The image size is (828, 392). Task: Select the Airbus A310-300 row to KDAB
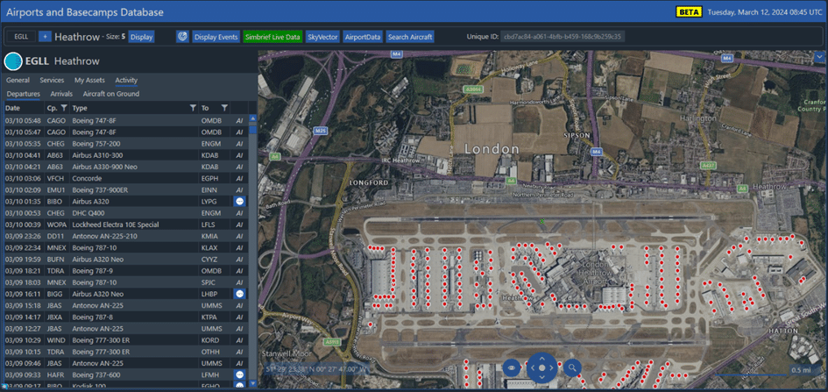click(125, 155)
